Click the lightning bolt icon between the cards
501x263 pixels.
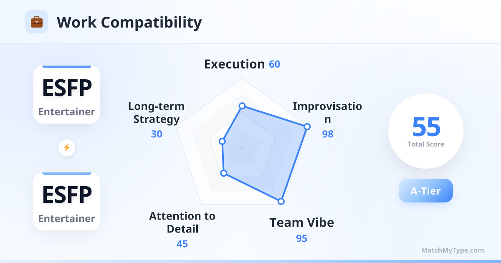coord(67,147)
